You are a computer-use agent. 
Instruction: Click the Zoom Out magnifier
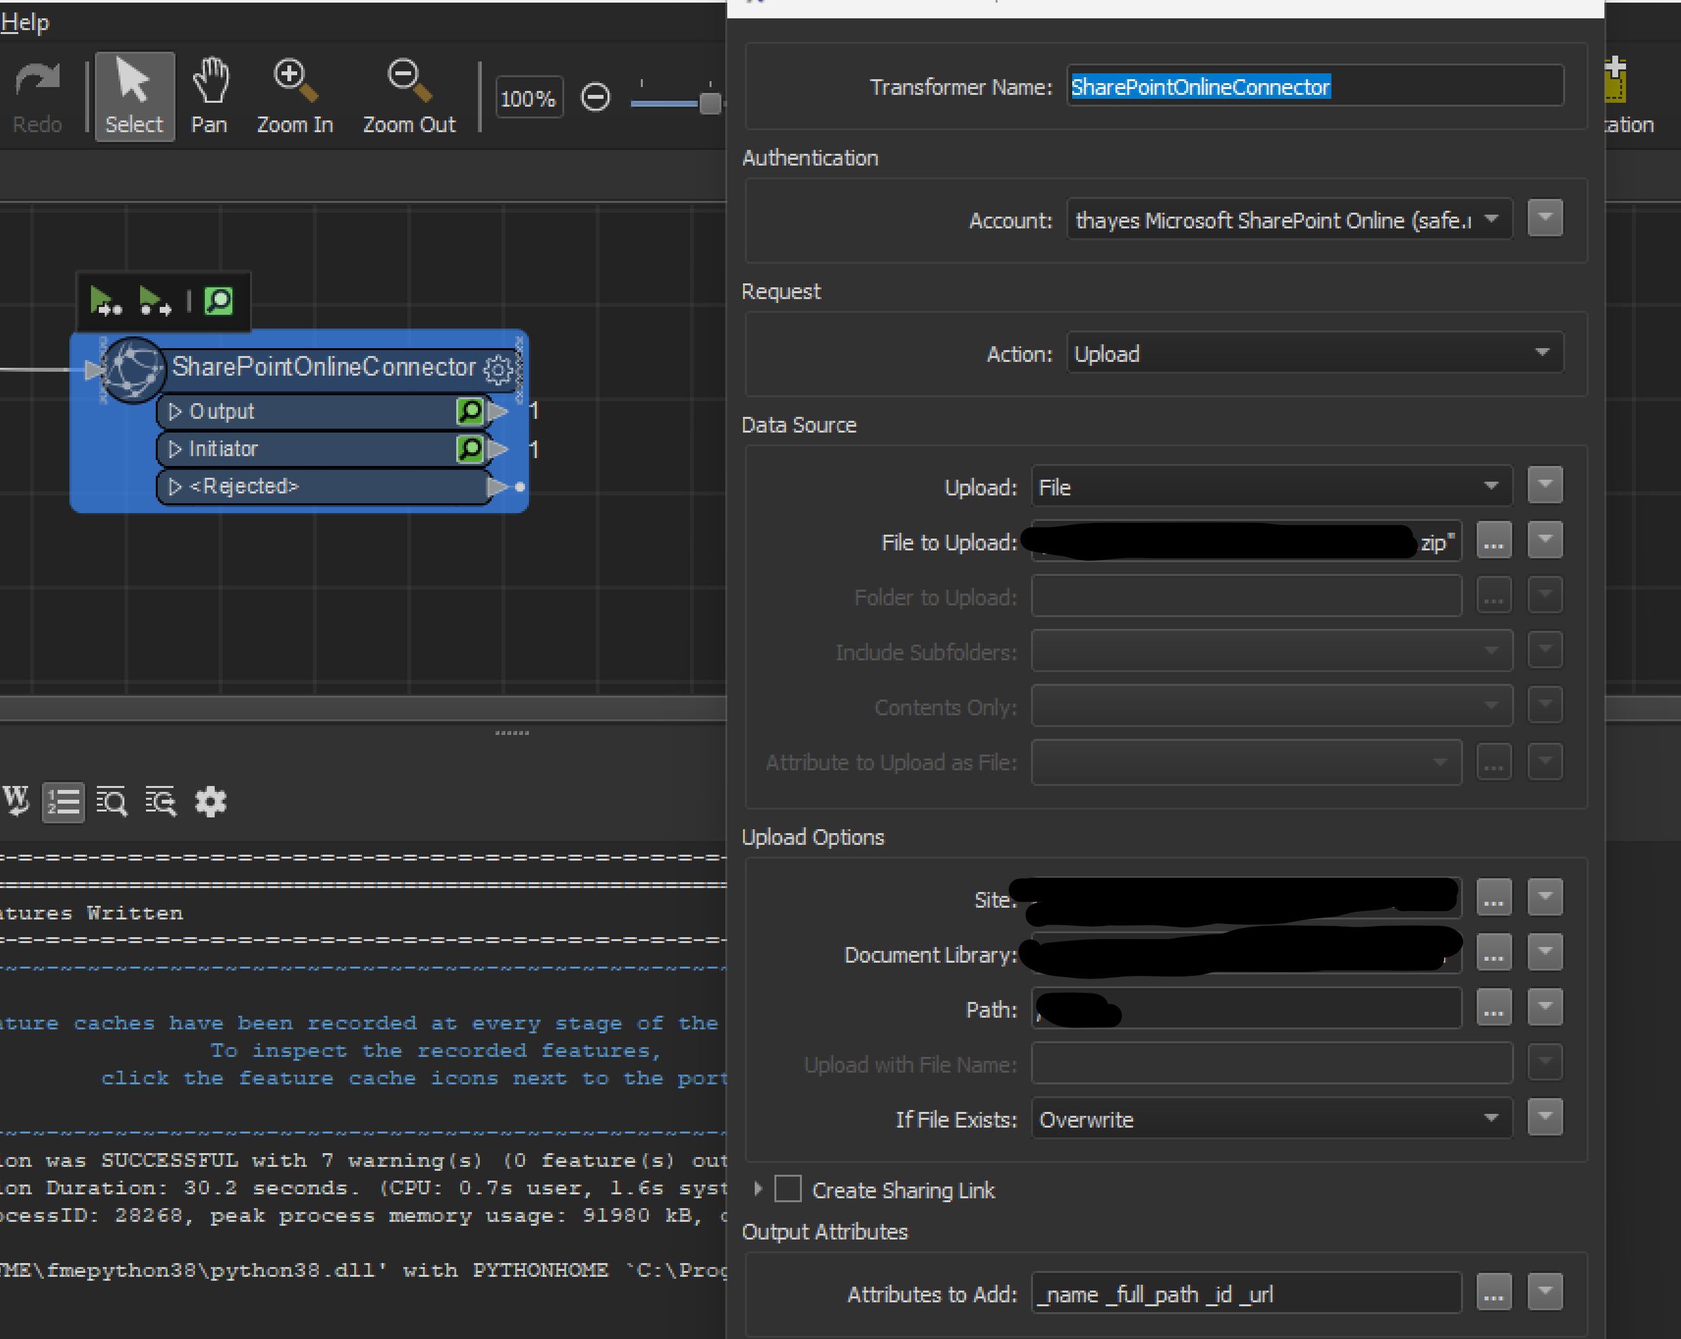[x=408, y=98]
